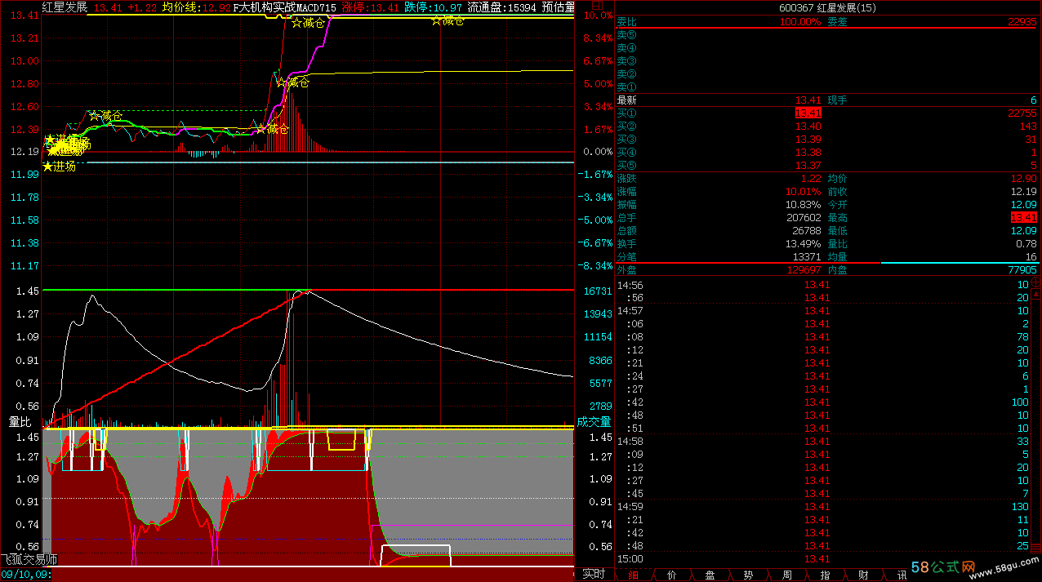This screenshot has width=1042, height=582.
Task: Open the 价 price tab
Action: coord(671,575)
